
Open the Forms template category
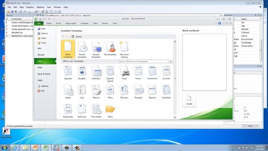click(138, 73)
